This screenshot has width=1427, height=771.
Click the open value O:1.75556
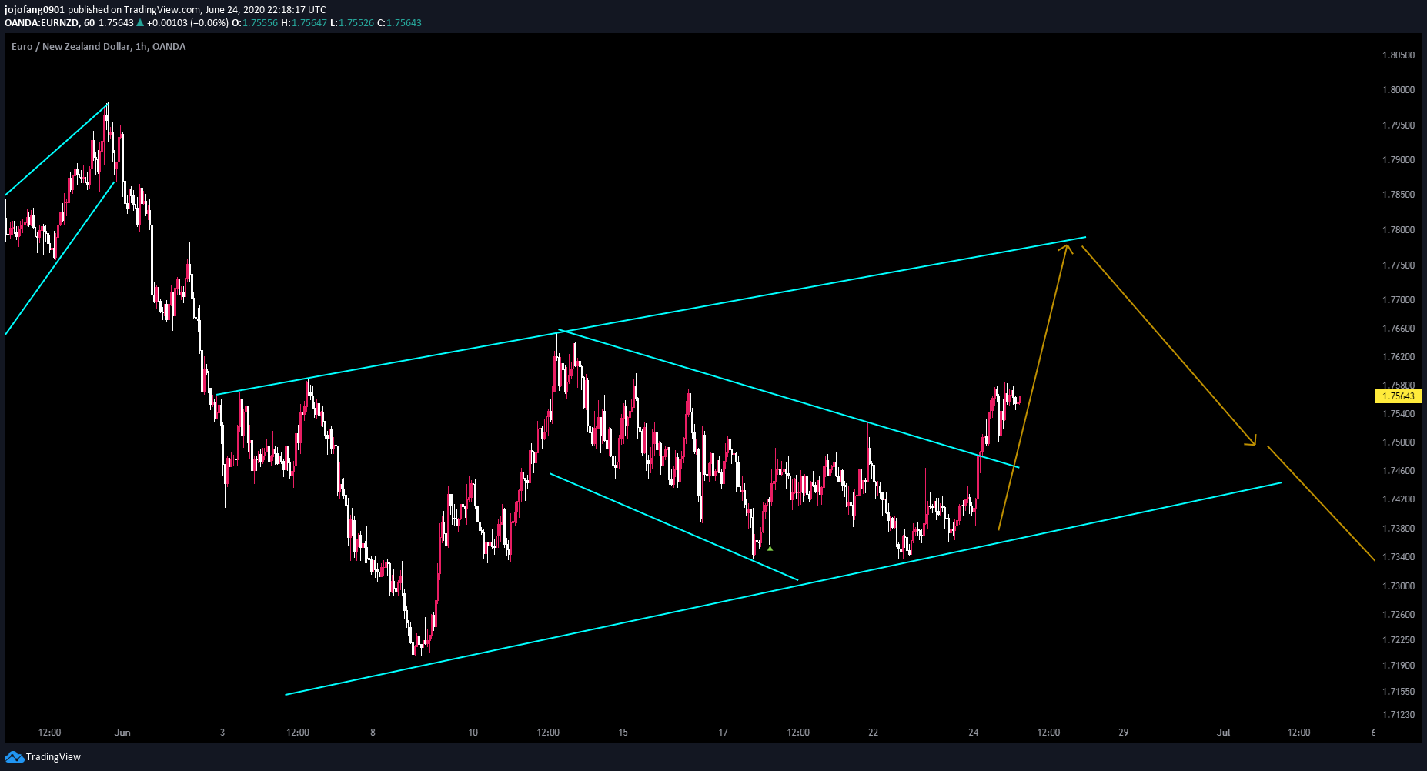(255, 23)
